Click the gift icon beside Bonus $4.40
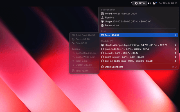Image resolution: width=180 pixels, height=112 pixels. [102, 25]
